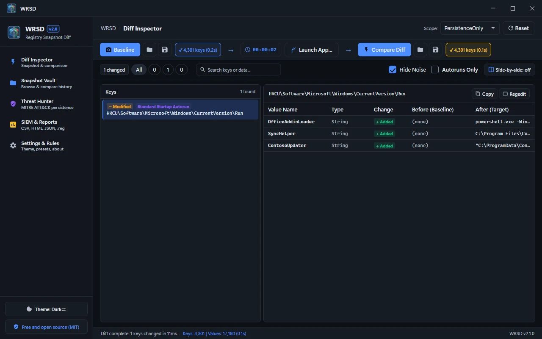The height and width of the screenshot is (339, 542).
Task: Select the filter pill showing 1
Action: point(168,69)
